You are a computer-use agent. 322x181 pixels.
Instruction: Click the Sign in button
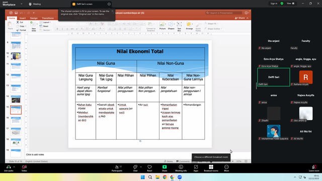[x=274, y=4]
